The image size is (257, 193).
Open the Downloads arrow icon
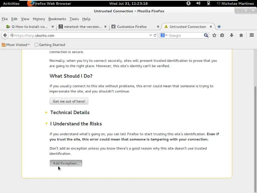pos(231,35)
